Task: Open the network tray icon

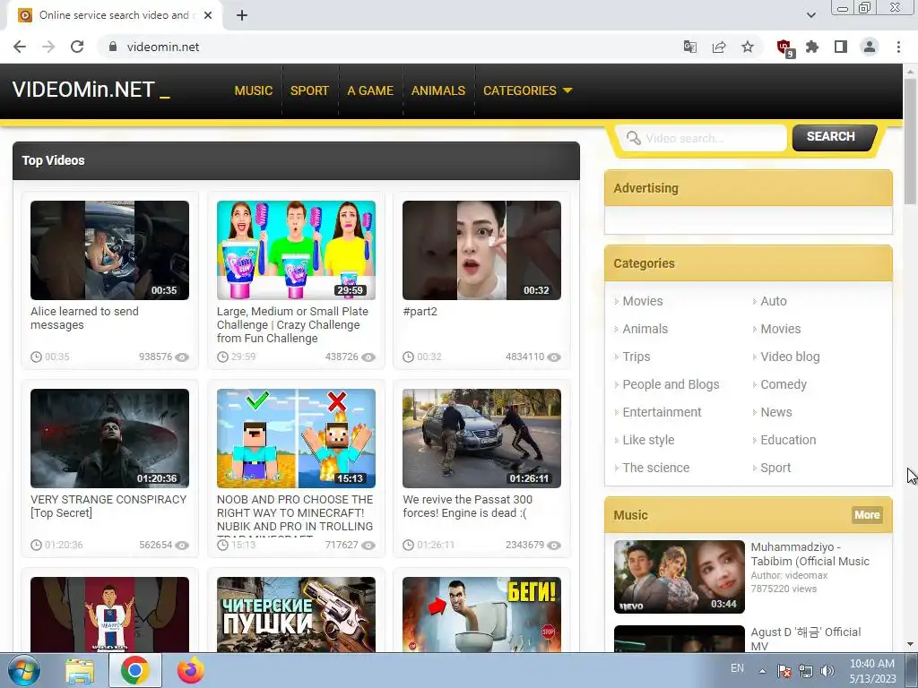Action: tap(806, 671)
